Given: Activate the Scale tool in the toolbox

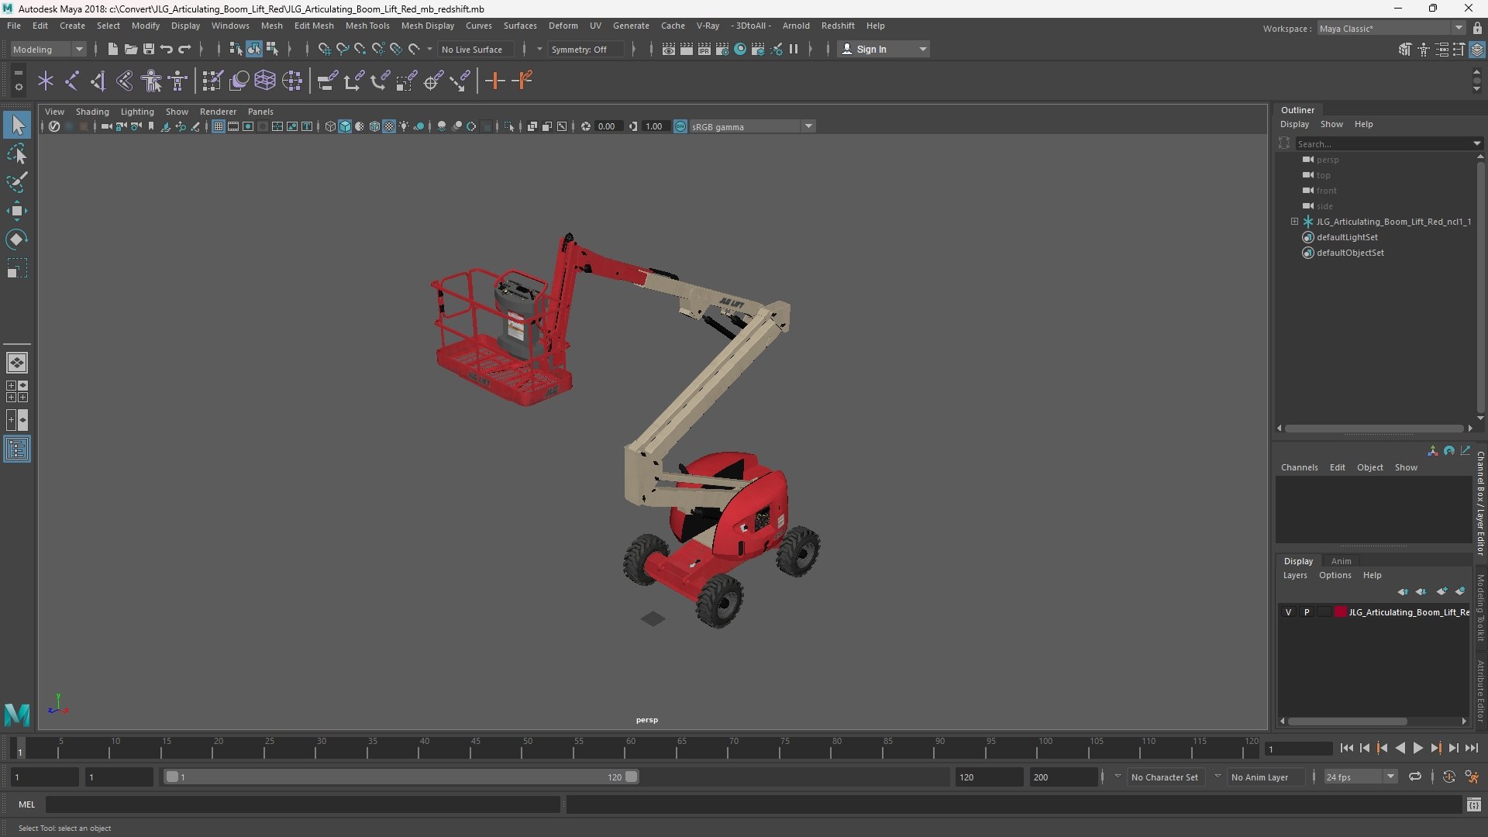Looking at the screenshot, I should point(17,268).
